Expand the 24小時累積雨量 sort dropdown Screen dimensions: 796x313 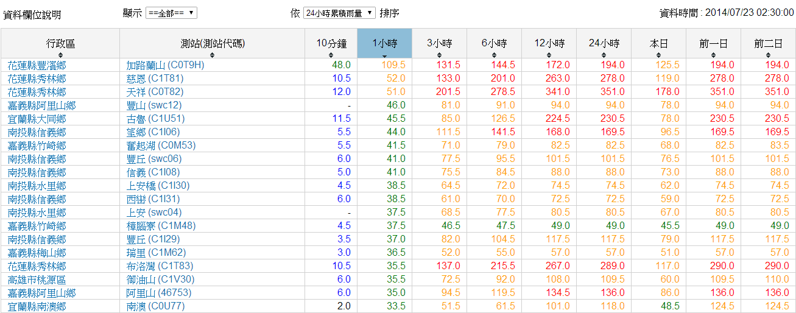[339, 13]
